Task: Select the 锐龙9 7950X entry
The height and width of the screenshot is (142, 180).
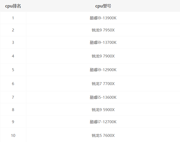Action: 103,30
